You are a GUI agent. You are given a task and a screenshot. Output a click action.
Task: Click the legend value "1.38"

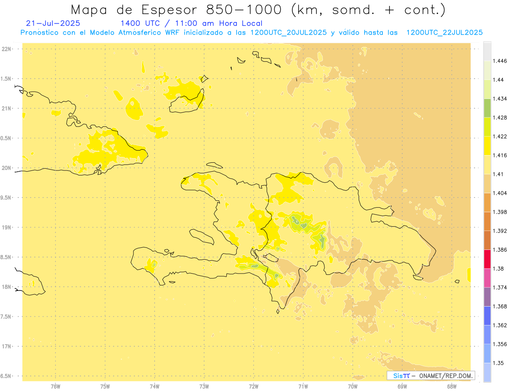click(499, 269)
